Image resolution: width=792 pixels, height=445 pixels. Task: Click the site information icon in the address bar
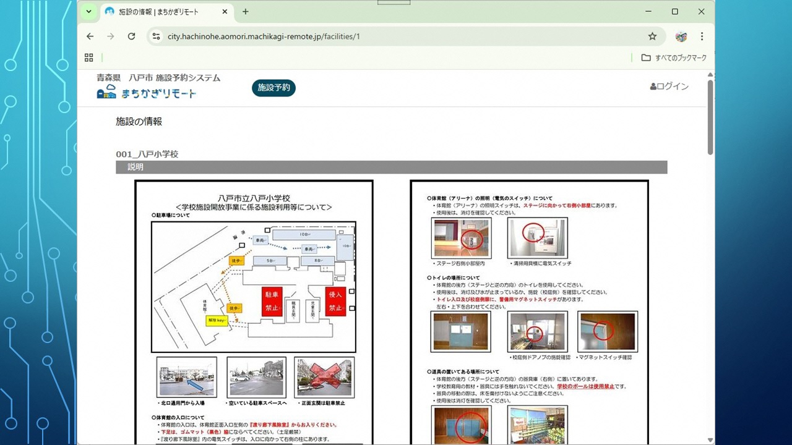coord(157,36)
